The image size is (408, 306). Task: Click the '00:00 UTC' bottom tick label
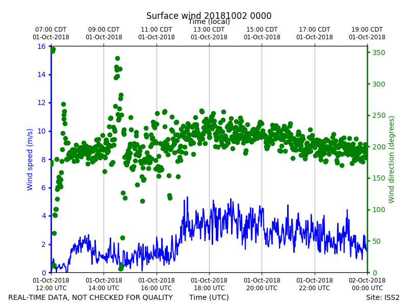click(x=367, y=288)
